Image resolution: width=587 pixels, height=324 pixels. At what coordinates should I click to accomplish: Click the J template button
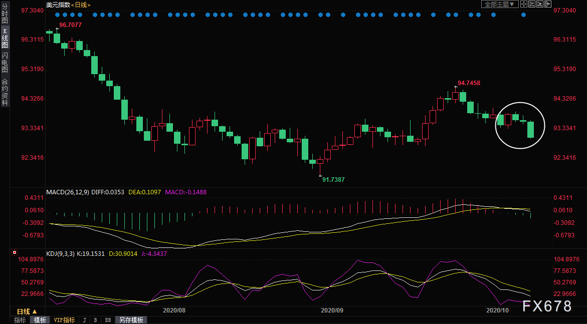(84, 320)
